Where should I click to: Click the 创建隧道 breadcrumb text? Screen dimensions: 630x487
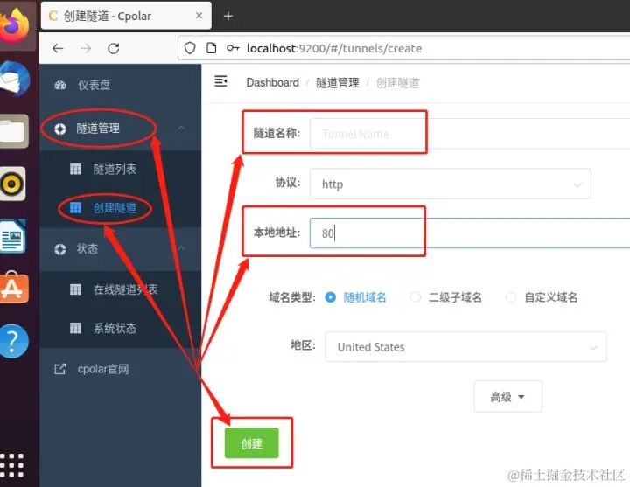coord(397,83)
